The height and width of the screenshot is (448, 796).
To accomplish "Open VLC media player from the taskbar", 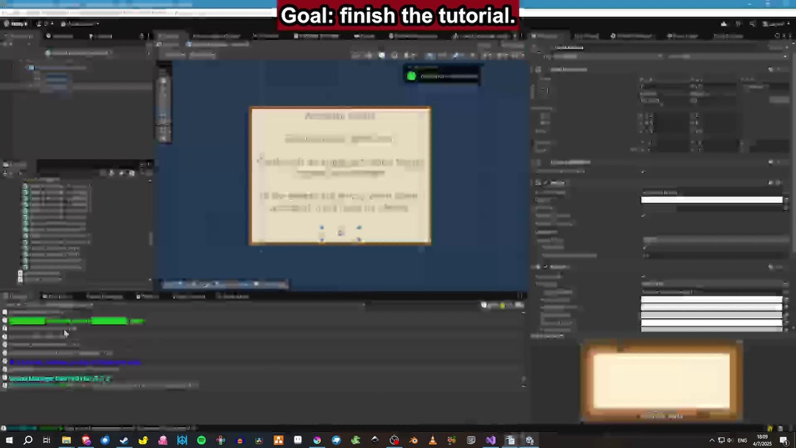I will (433, 441).
